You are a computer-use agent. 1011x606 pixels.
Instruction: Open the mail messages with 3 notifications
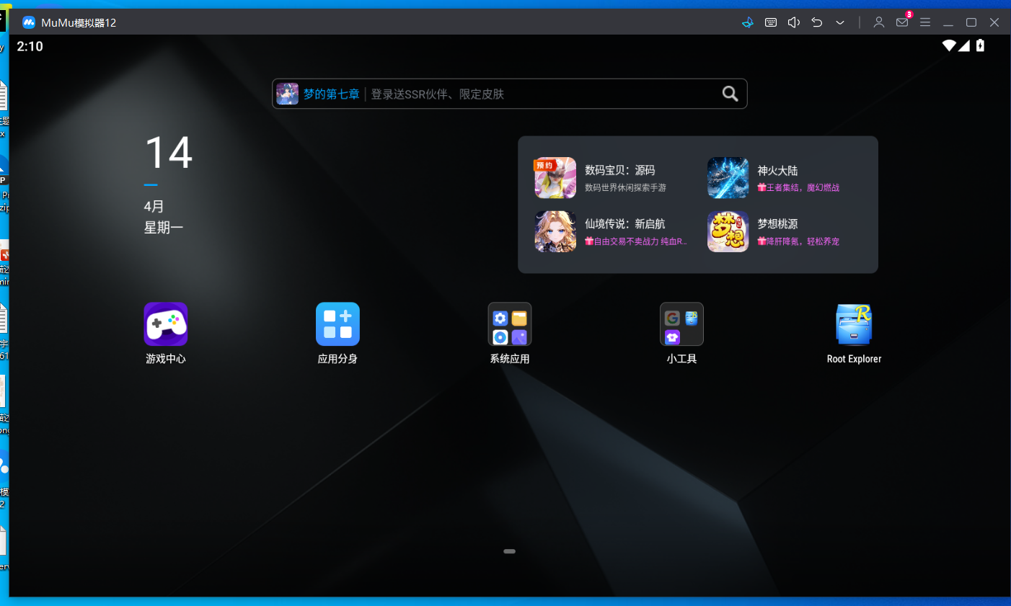[902, 22]
